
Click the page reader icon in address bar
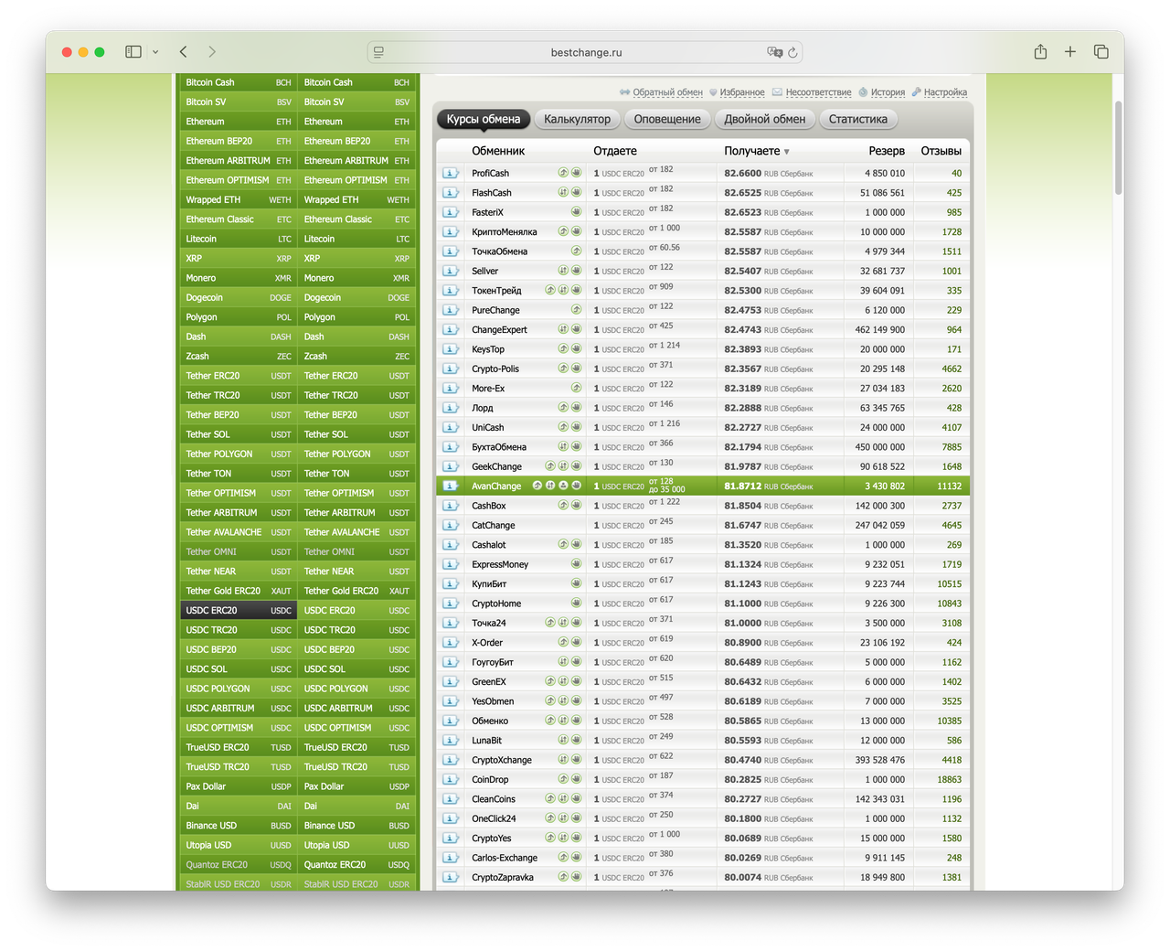[378, 53]
